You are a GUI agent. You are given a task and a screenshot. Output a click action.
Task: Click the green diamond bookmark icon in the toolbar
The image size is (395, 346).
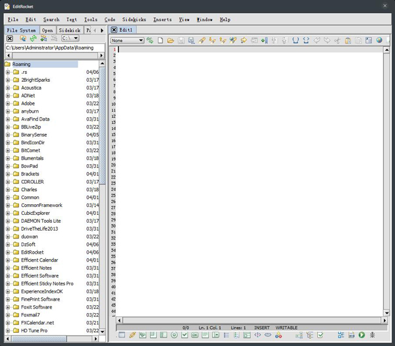click(x=265, y=40)
